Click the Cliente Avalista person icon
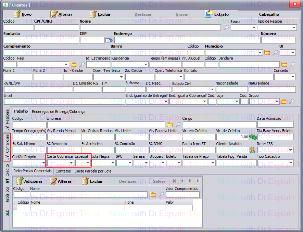 point(252,150)
